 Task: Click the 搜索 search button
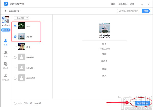click(x=146, y=11)
